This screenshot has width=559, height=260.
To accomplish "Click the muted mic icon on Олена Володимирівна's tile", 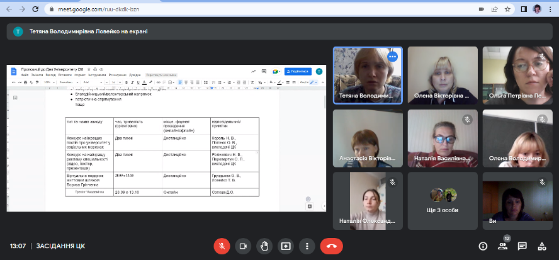I will pos(542,120).
